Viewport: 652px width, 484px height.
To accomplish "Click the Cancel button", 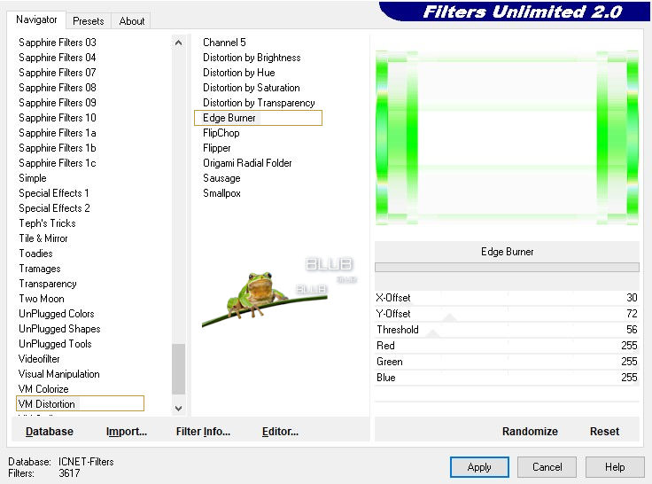I will [547, 466].
